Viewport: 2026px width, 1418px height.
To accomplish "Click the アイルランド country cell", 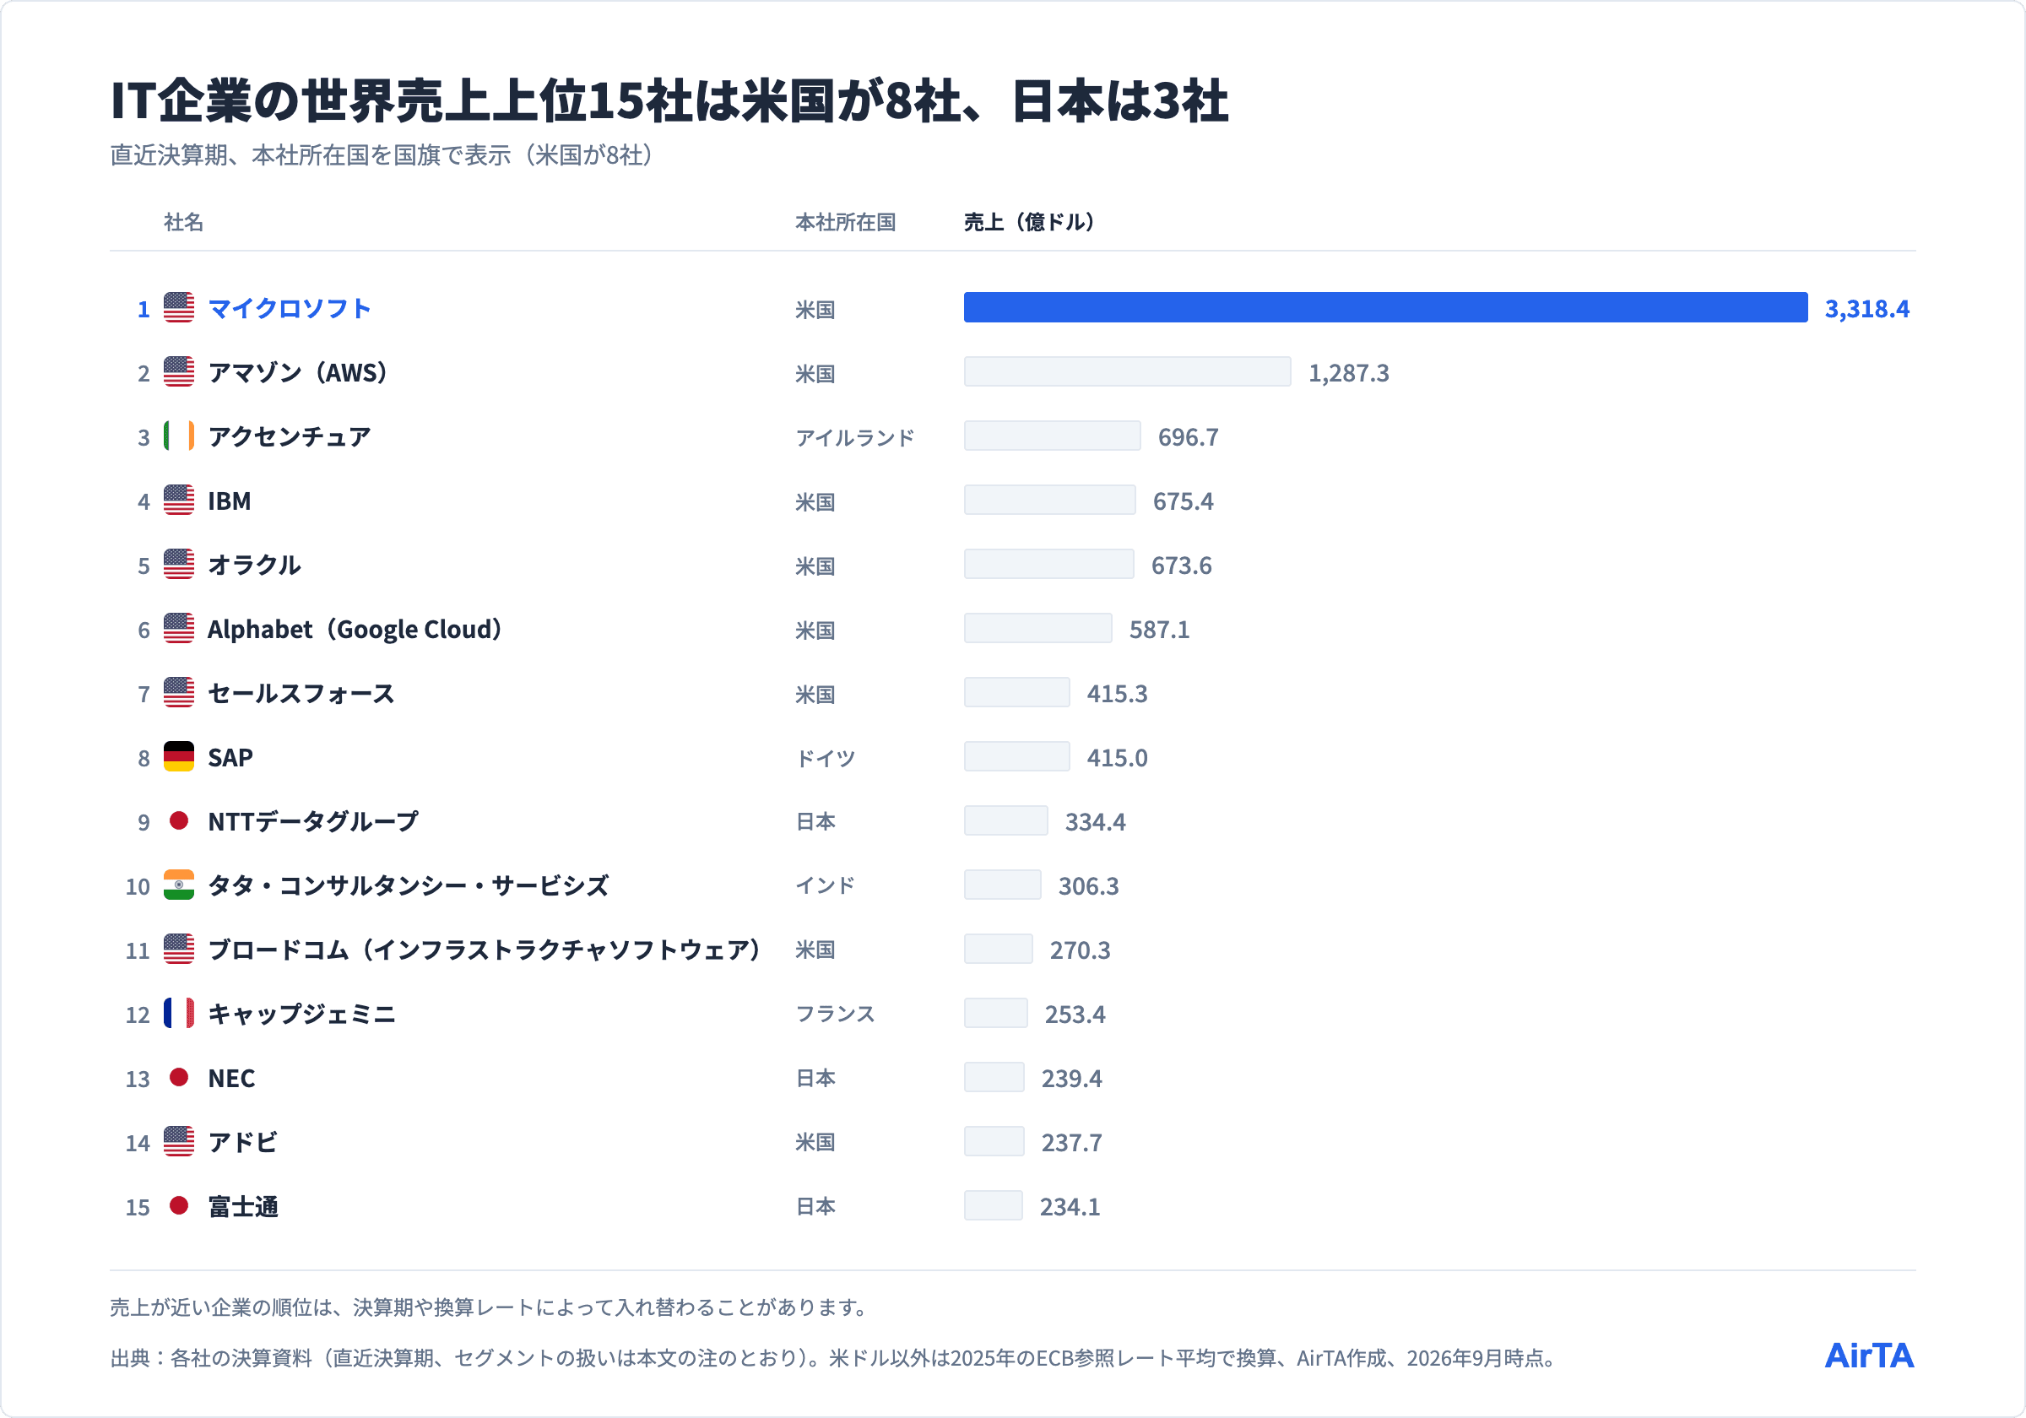I will (855, 438).
